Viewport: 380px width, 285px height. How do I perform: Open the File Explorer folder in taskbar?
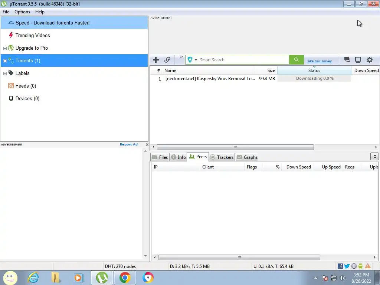(56, 278)
